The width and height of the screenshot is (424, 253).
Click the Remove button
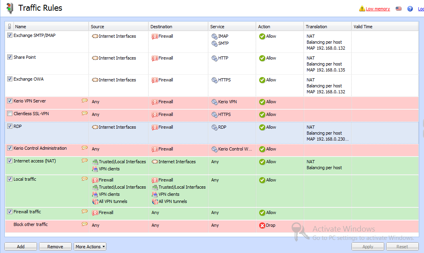pos(55,247)
